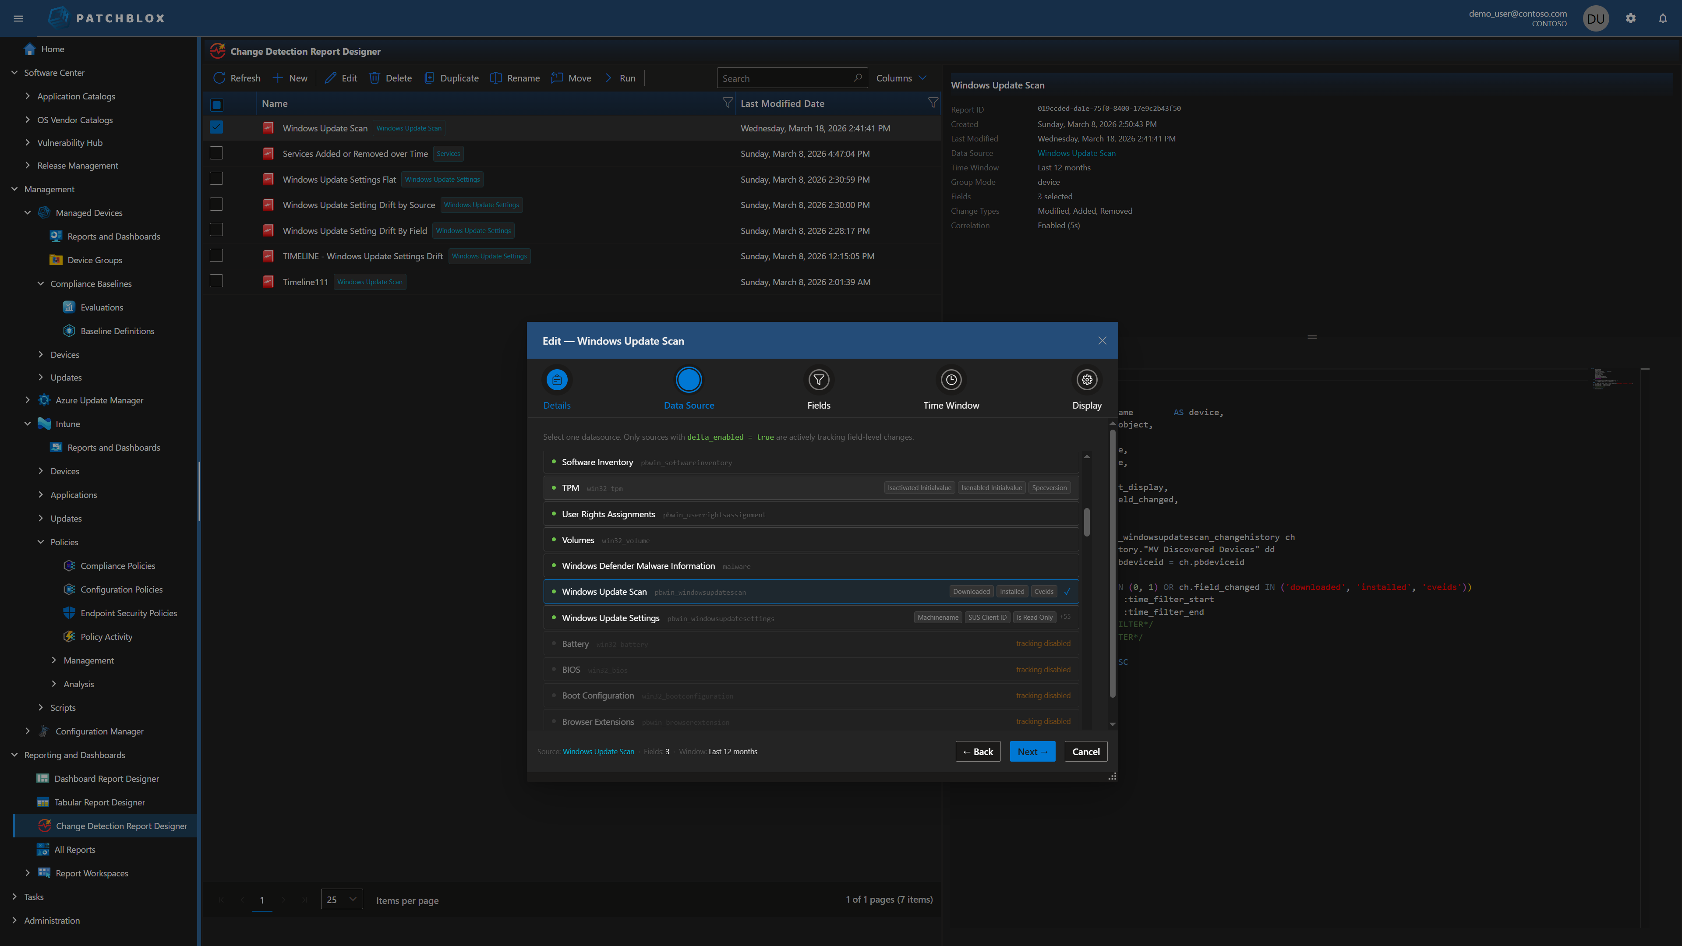
Task: Click the datasource list scrollbar thumb
Action: (x=1086, y=522)
